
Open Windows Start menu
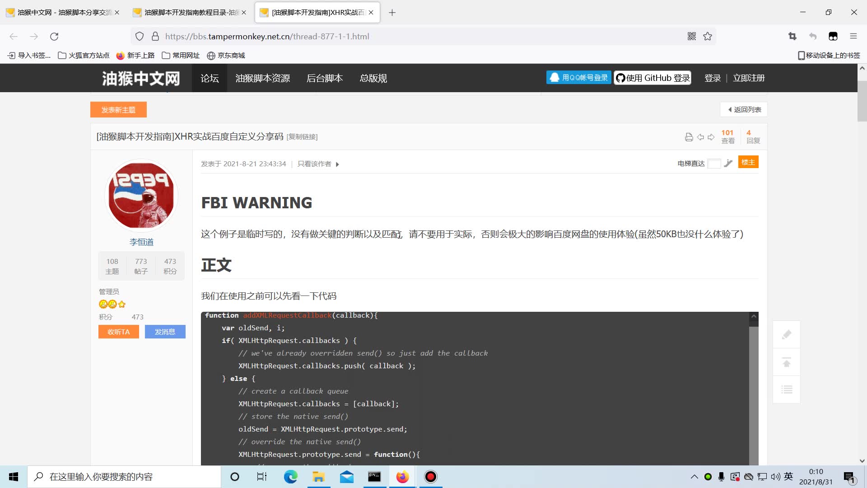14,477
